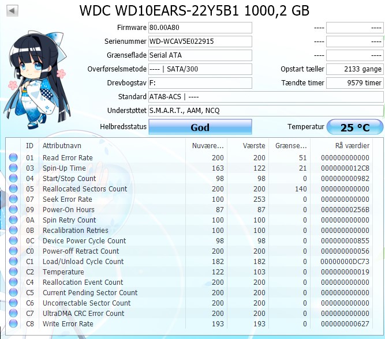This screenshot has width=385, height=339.
Task: Select the Spin-Up Time attribute name
Action: point(64,168)
